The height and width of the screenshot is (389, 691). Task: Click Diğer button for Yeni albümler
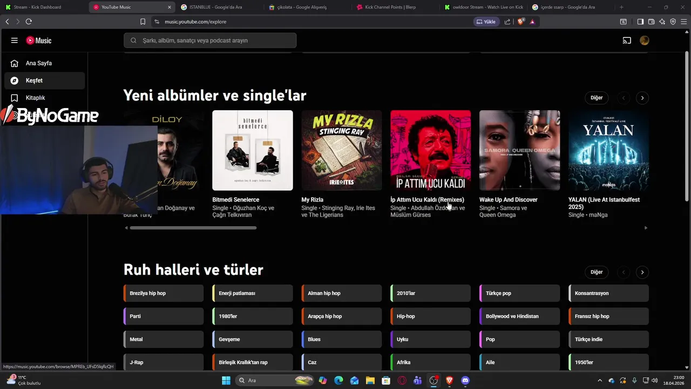tap(597, 98)
